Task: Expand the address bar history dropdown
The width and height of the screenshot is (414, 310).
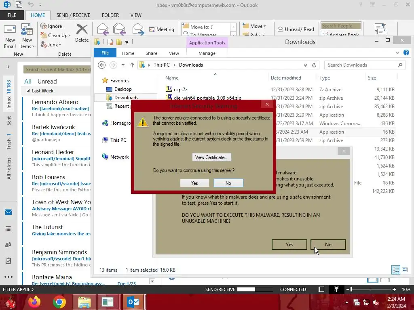Action: [x=305, y=65]
